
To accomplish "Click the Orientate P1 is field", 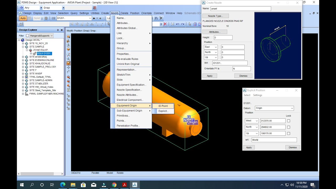I will [241, 69].
